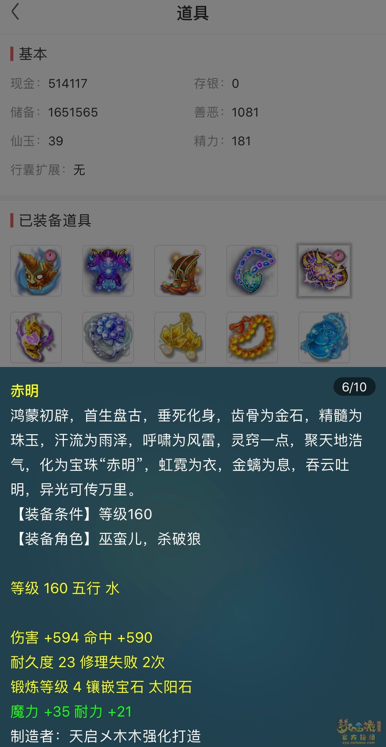Tap the 6/10 page indicator badge
Image resolution: width=386 pixels, height=747 pixels.
(x=354, y=387)
